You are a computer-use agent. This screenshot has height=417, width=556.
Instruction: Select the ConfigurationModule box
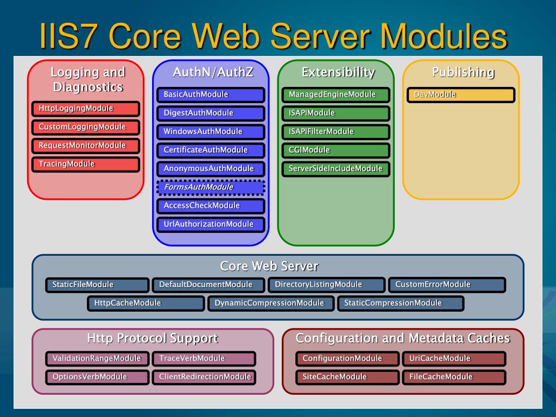point(347,358)
